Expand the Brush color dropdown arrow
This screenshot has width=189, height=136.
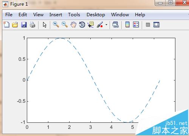[x=106, y=25]
